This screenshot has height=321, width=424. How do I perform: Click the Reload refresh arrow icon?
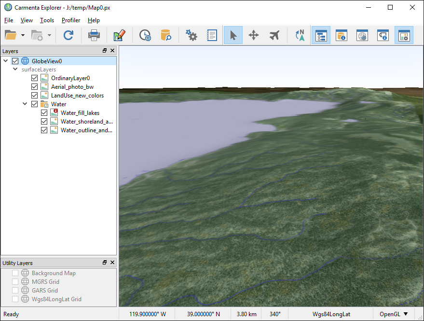point(68,35)
